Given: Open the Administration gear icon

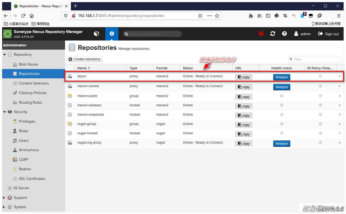Looking at the screenshot, I should coord(112,34).
